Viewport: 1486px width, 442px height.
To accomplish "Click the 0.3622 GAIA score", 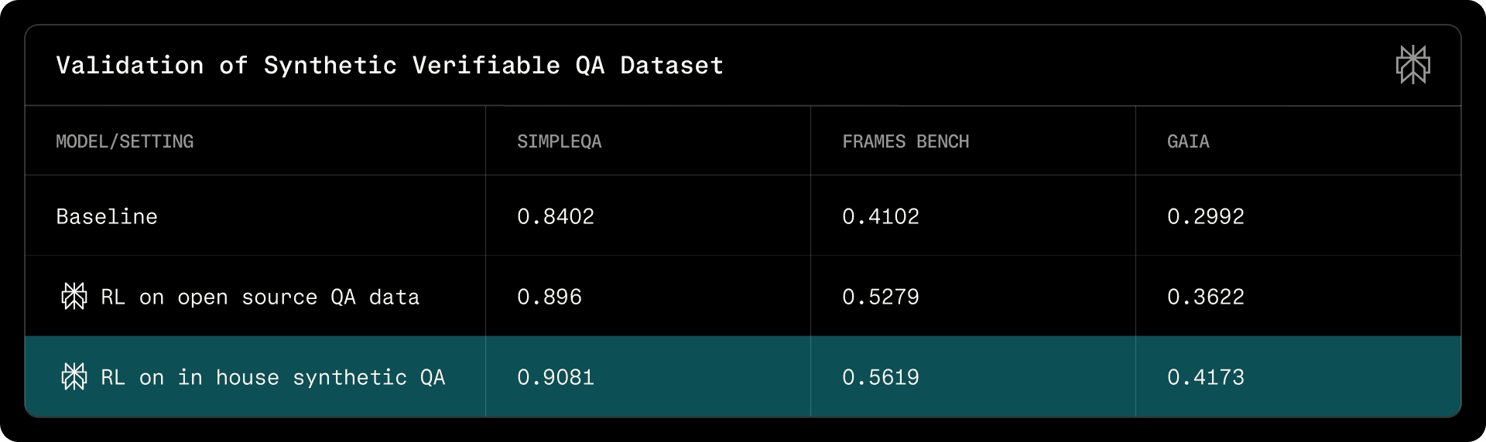I will coord(1205,297).
